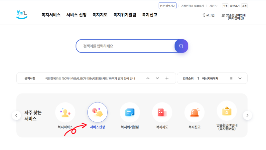Screen dimensions: 266x150
Task: Select the 서비스신청 hand icon shortcut
Action: [97, 112]
